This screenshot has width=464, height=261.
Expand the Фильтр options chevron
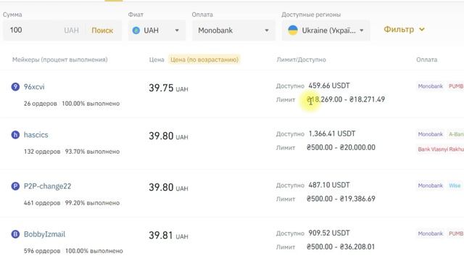pyautogui.click(x=422, y=29)
